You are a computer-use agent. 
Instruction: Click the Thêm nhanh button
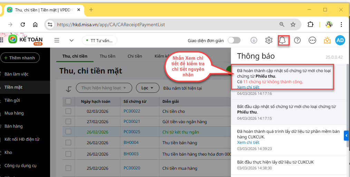point(20,58)
